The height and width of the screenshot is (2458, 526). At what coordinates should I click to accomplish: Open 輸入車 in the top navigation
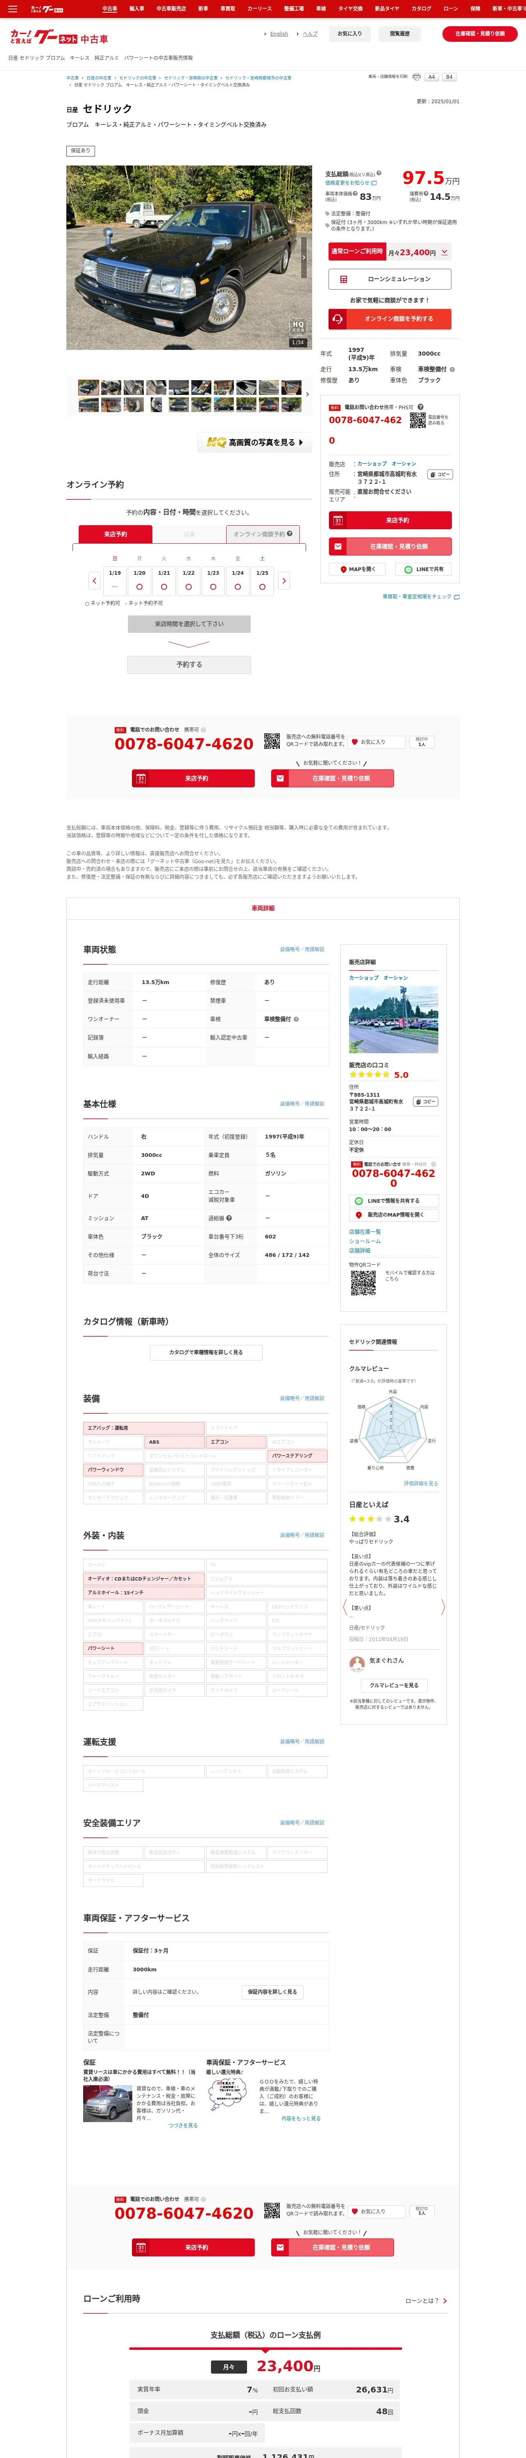tap(136, 9)
